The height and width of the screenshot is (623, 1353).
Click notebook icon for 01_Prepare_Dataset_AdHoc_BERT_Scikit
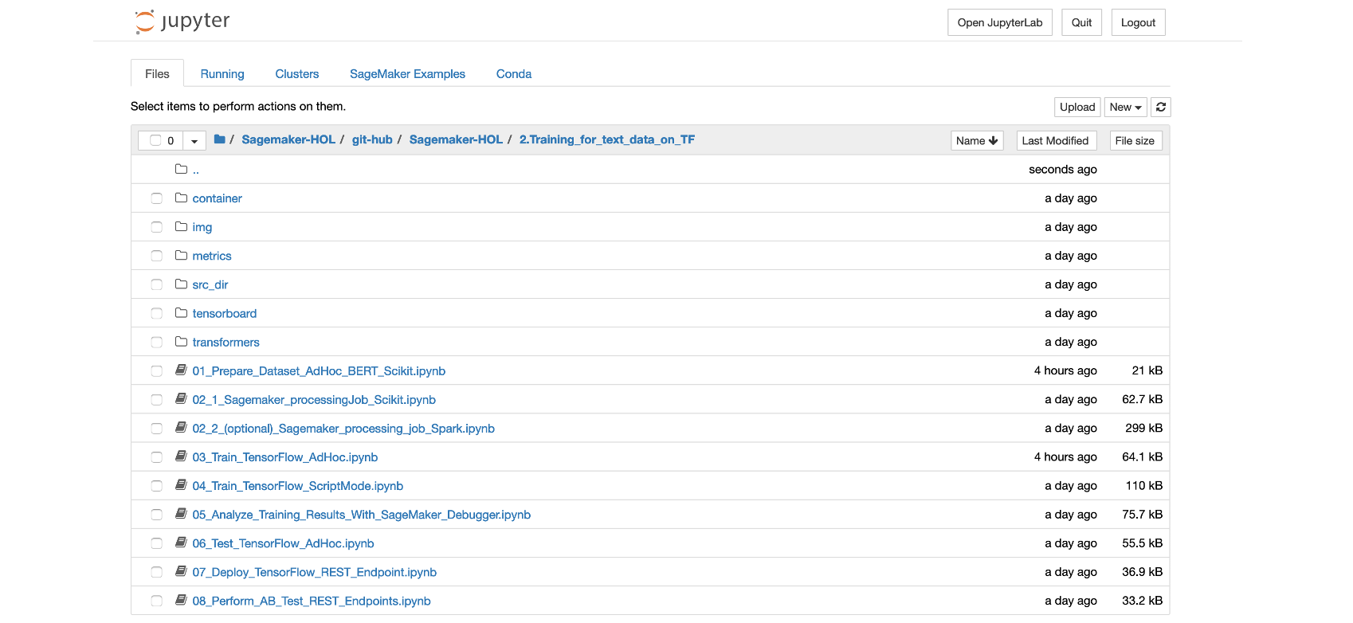point(181,370)
